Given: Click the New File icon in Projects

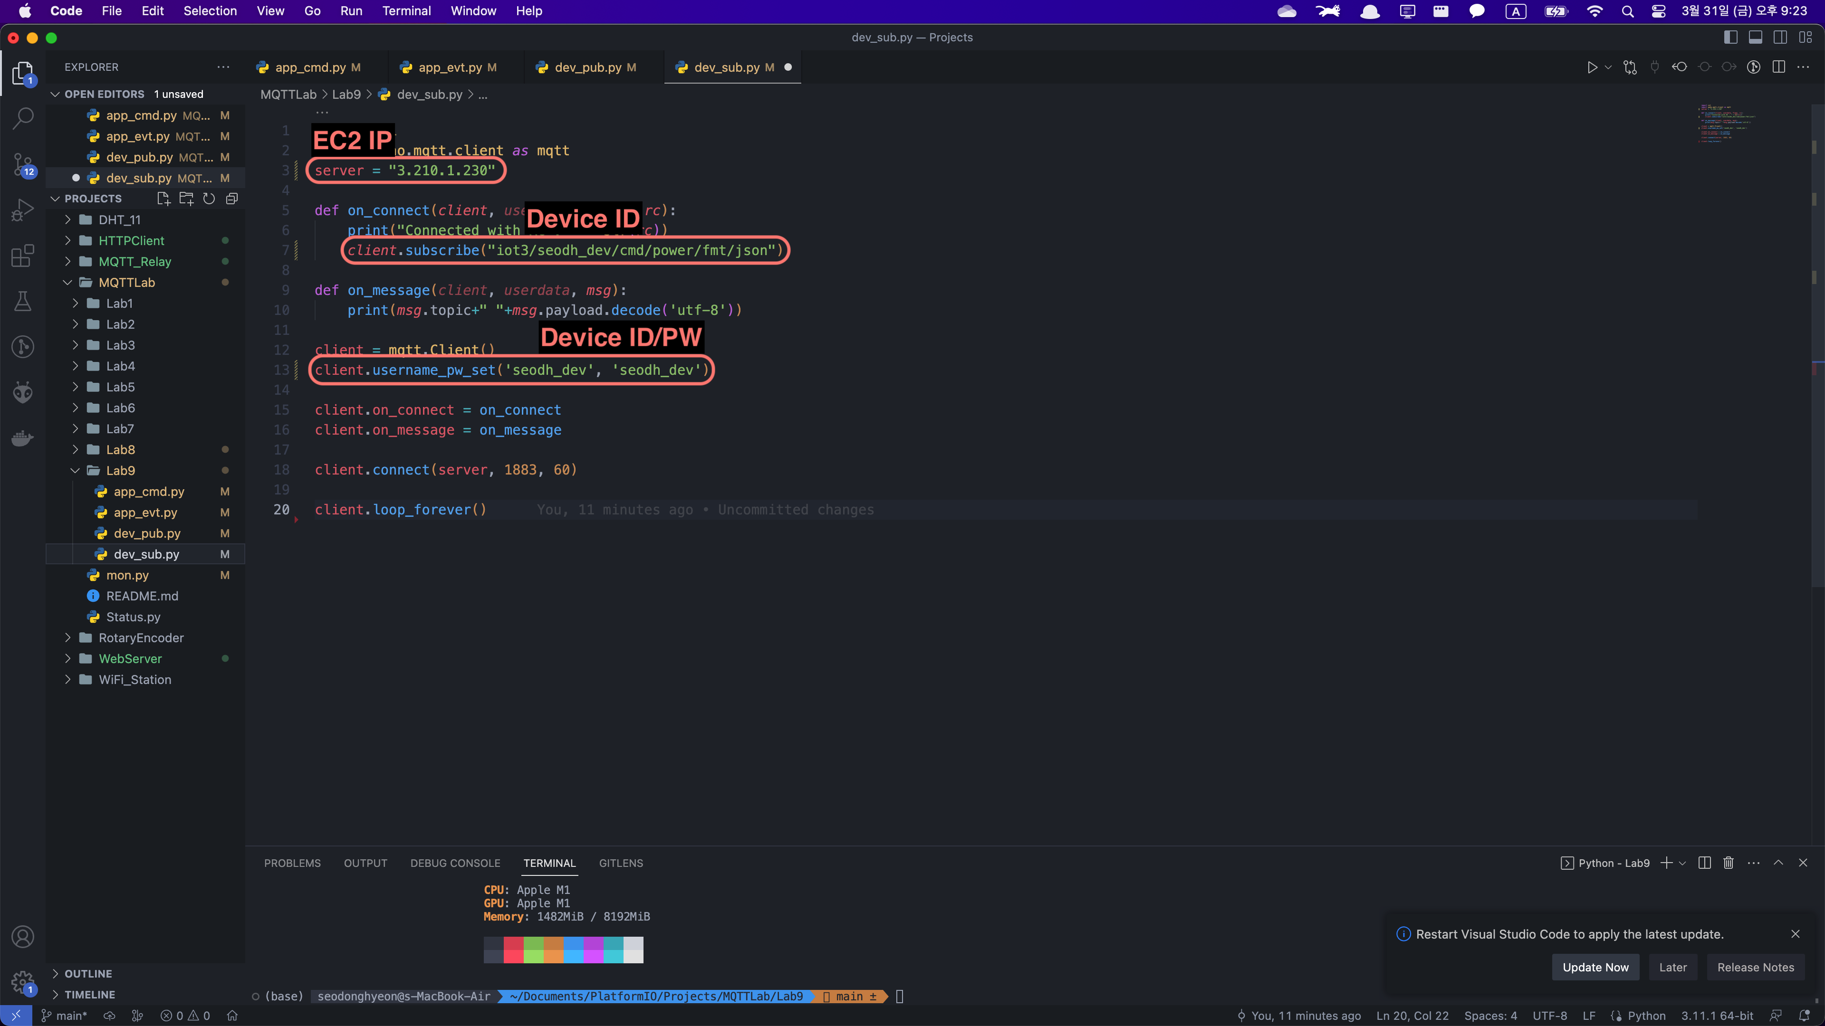Looking at the screenshot, I should [x=163, y=199].
